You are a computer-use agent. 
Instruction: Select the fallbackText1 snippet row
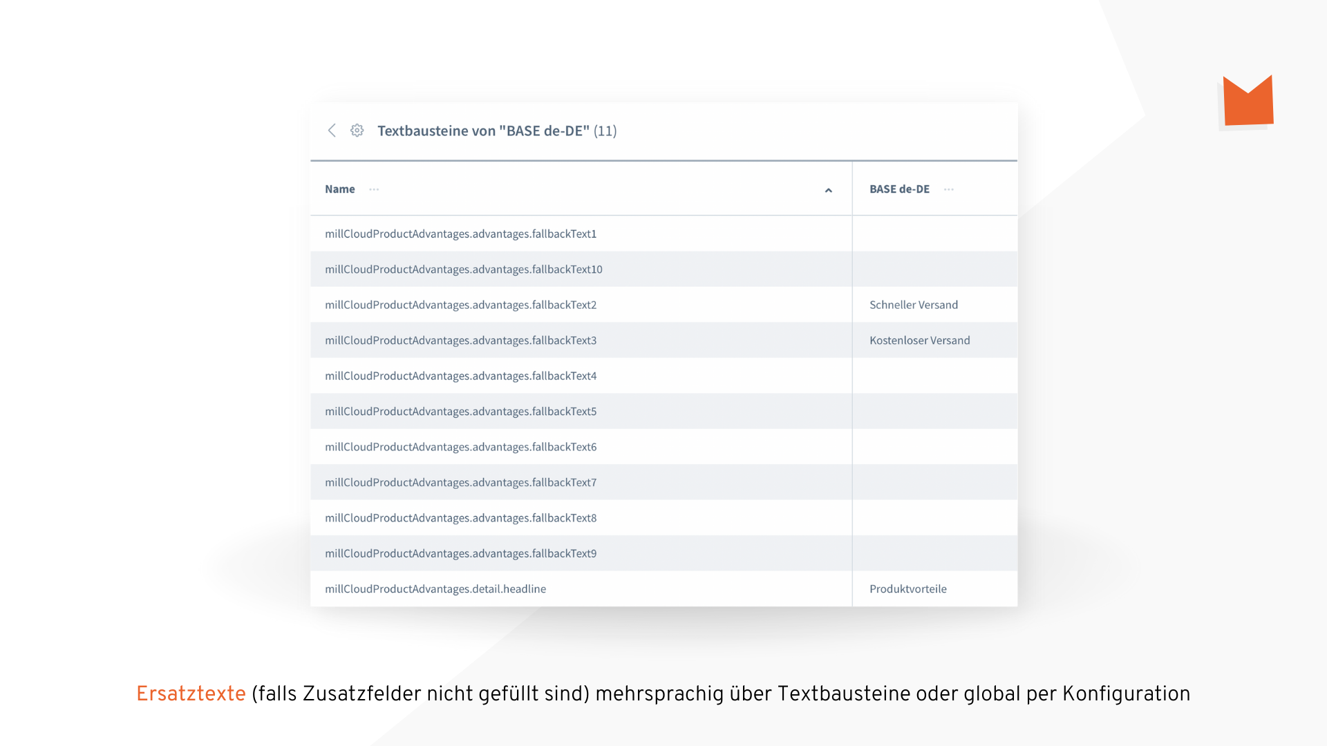tap(663, 233)
